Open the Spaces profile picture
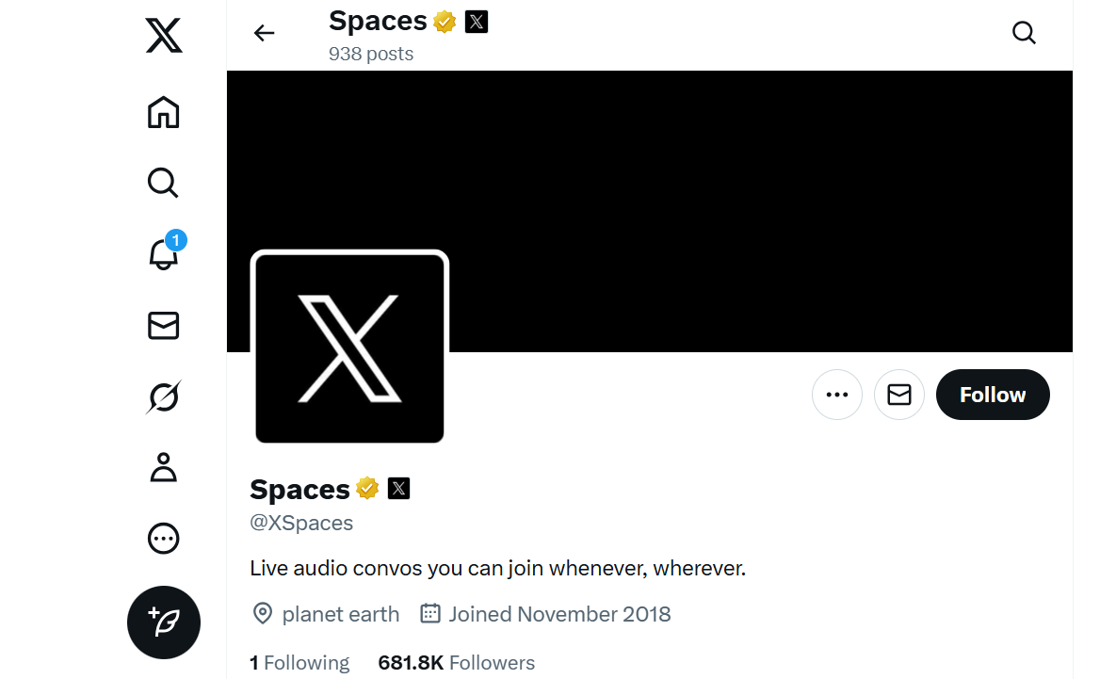Image resolution: width=1116 pixels, height=679 pixels. coord(349,348)
